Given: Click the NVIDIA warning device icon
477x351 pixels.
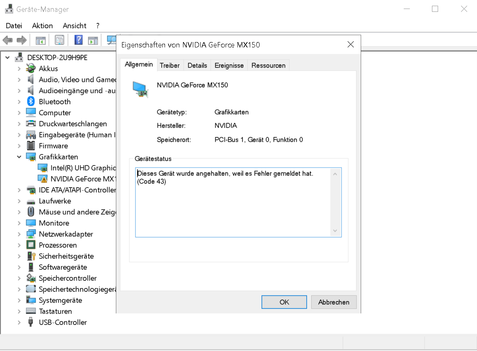Looking at the screenshot, I should tap(43, 179).
